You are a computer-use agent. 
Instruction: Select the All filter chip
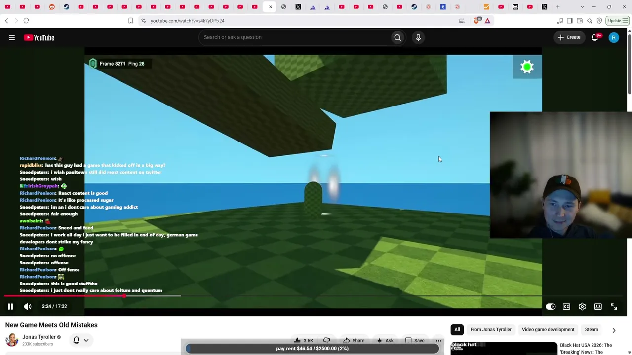click(457, 329)
